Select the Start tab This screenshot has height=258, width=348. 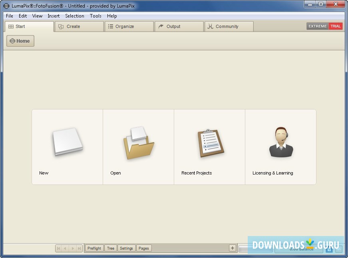[x=29, y=26]
